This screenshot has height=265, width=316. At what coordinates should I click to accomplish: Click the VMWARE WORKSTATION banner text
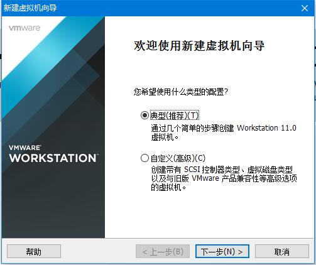point(53,154)
